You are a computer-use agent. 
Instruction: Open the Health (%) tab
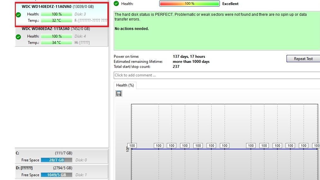[x=125, y=85]
